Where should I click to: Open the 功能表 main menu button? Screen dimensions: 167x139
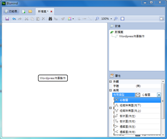coord(11,11)
